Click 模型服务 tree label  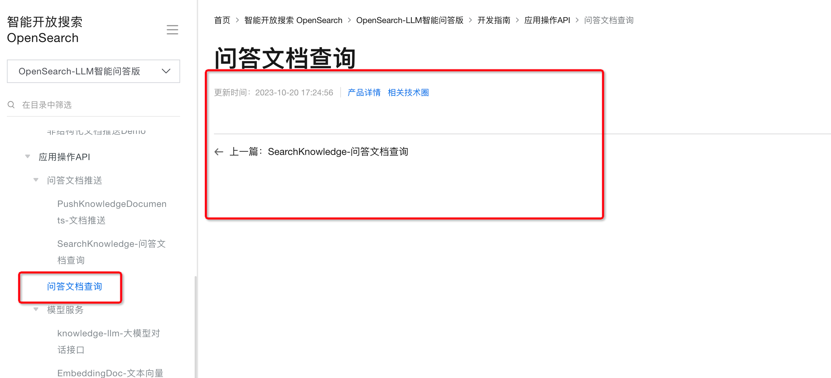pyautogui.click(x=65, y=310)
